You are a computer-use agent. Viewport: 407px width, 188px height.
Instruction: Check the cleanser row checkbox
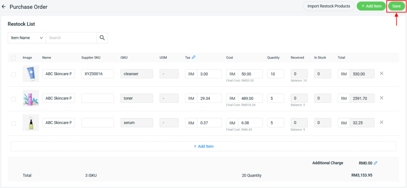point(13,75)
